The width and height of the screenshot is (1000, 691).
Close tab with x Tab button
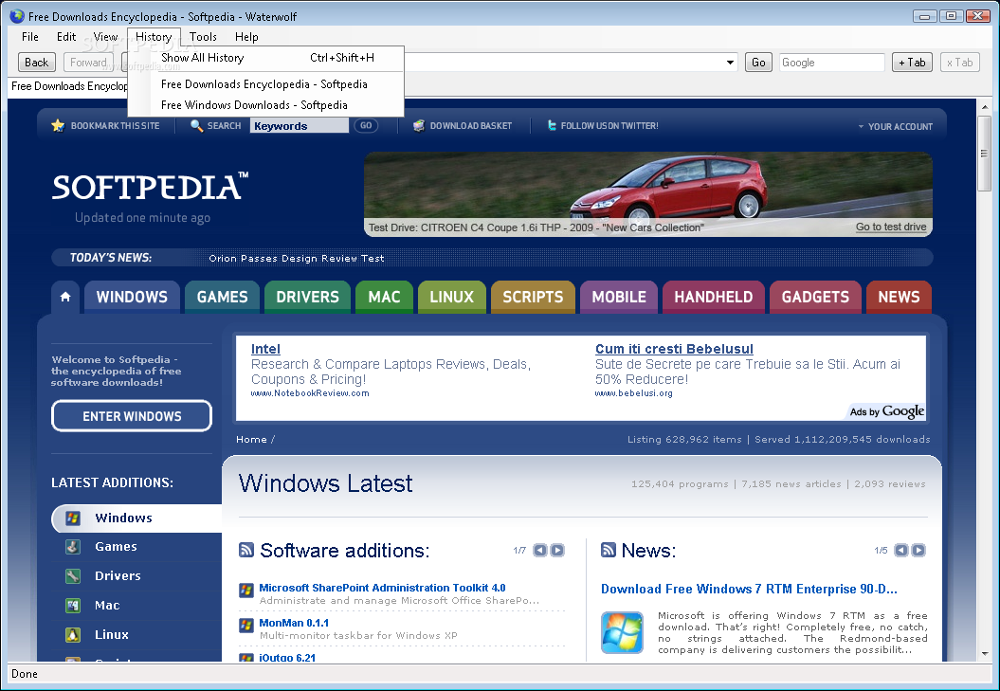[960, 63]
